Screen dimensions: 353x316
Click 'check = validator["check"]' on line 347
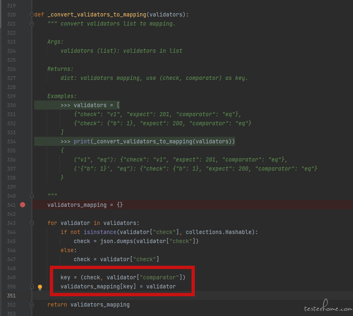click(117, 259)
